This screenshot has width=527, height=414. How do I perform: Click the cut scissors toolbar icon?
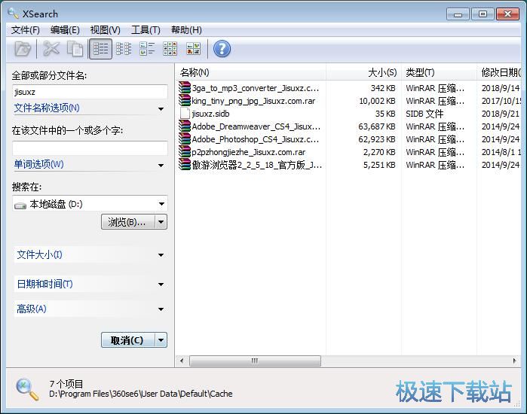[51, 49]
